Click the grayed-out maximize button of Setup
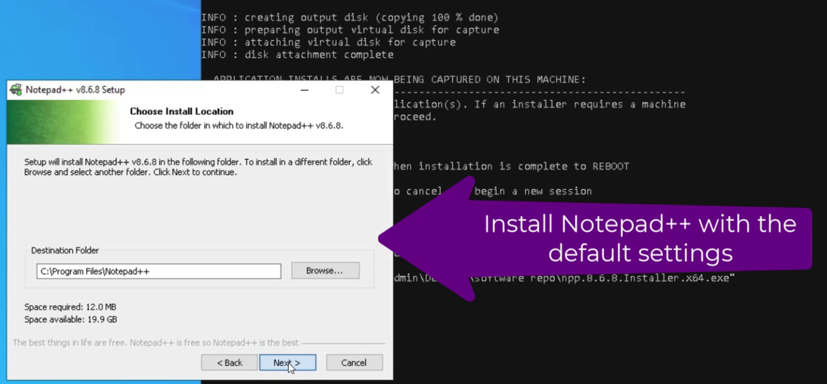The image size is (827, 384). coord(339,90)
